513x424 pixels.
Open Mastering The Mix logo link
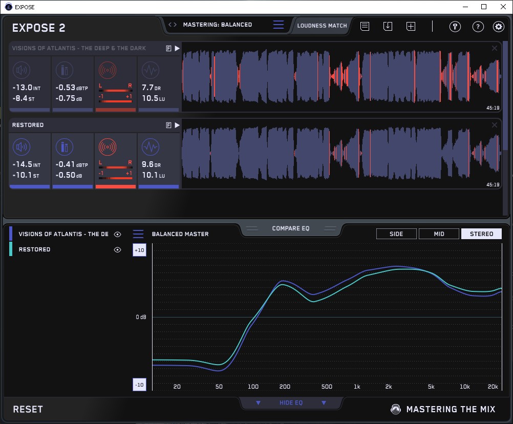tap(443, 409)
